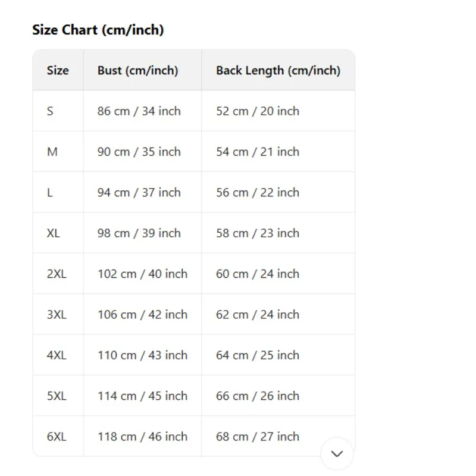This screenshot has height=476, width=476.
Task: Select the XL size cell
Action: click(54, 233)
